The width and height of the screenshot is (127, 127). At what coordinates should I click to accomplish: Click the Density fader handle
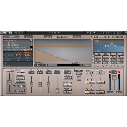tap(40, 84)
